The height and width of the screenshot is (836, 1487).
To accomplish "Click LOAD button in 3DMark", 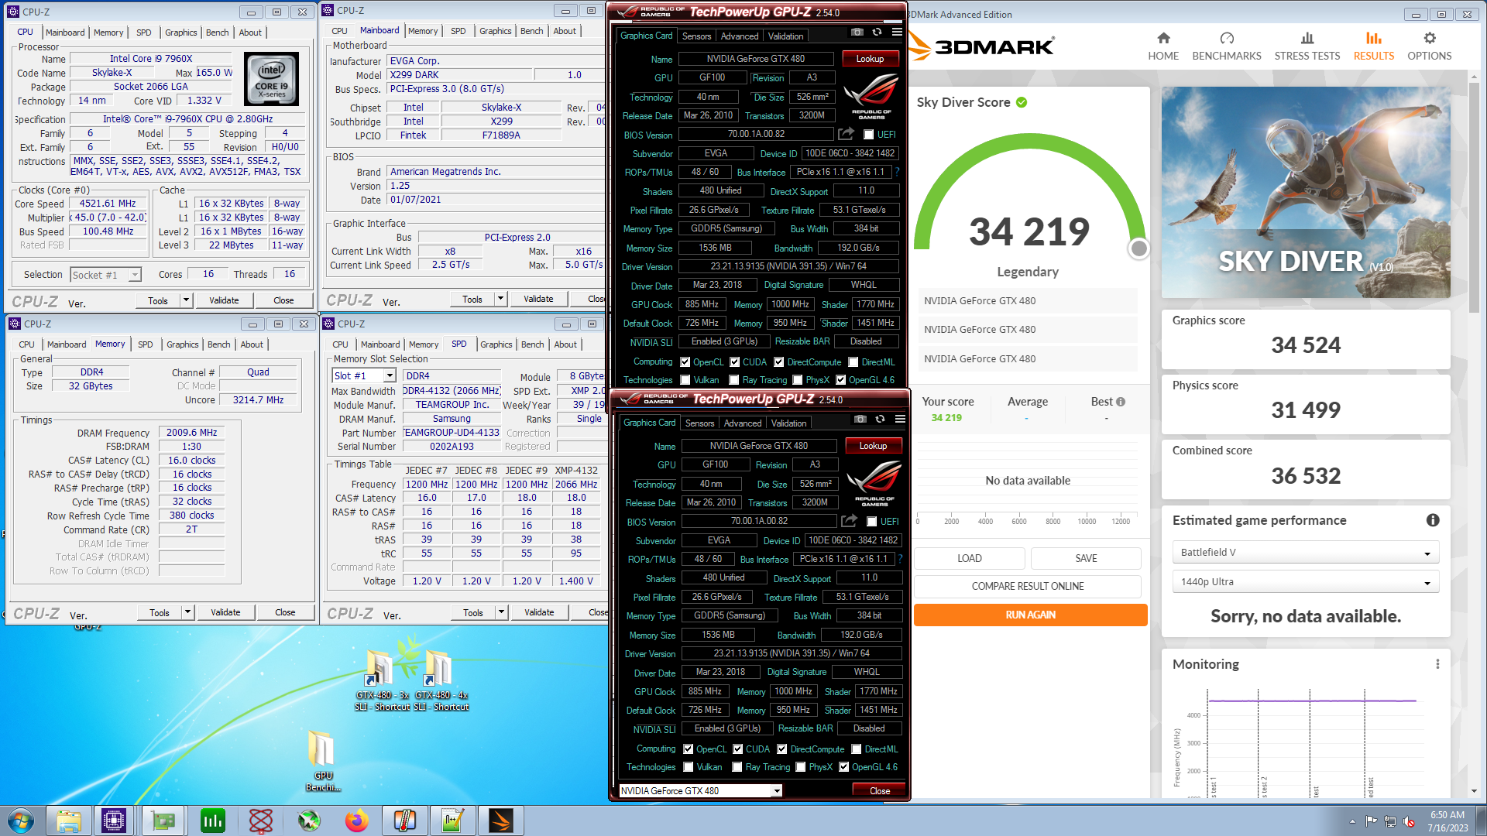I will 970,558.
